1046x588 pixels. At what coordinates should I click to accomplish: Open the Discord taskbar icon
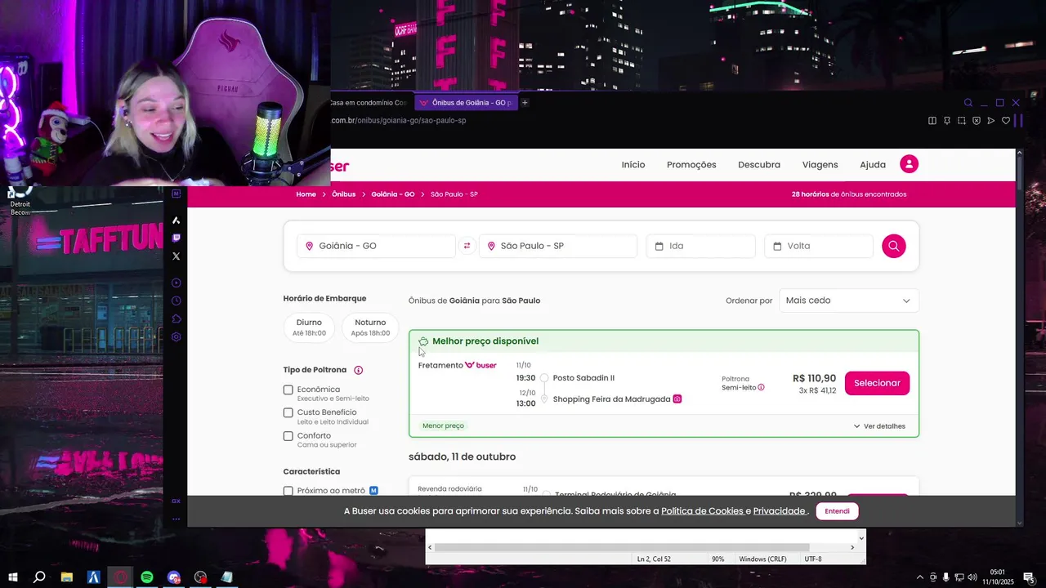(173, 577)
